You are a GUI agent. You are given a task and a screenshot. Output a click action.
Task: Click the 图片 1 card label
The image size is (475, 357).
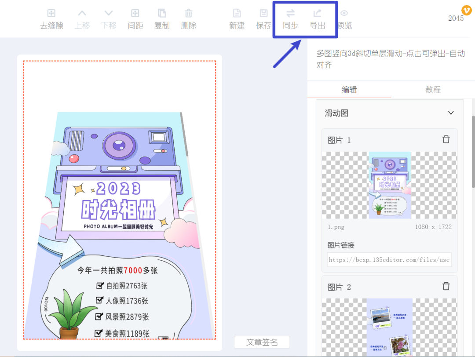click(x=339, y=140)
